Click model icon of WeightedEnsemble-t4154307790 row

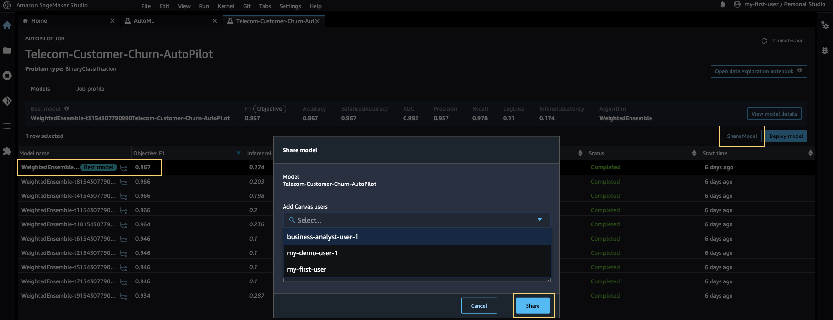pyautogui.click(x=123, y=196)
